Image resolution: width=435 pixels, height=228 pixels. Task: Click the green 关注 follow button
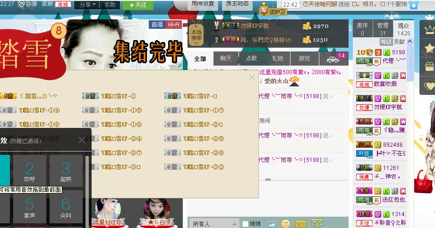(x=137, y=5)
